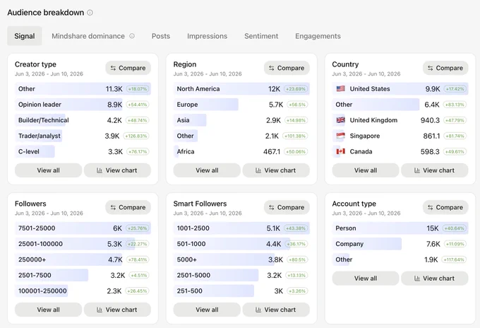Click Compare in the Region card

pos(287,68)
